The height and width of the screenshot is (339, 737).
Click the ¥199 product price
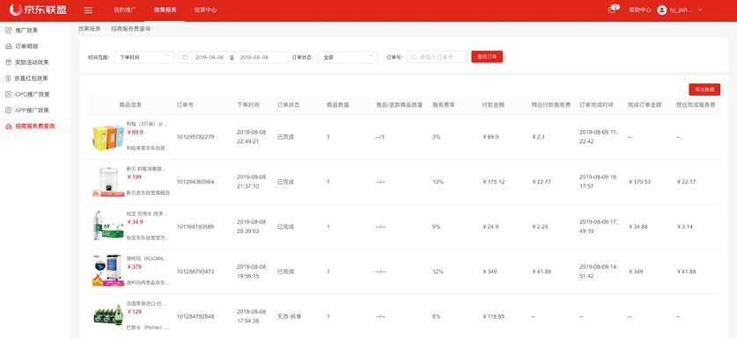coord(135,177)
